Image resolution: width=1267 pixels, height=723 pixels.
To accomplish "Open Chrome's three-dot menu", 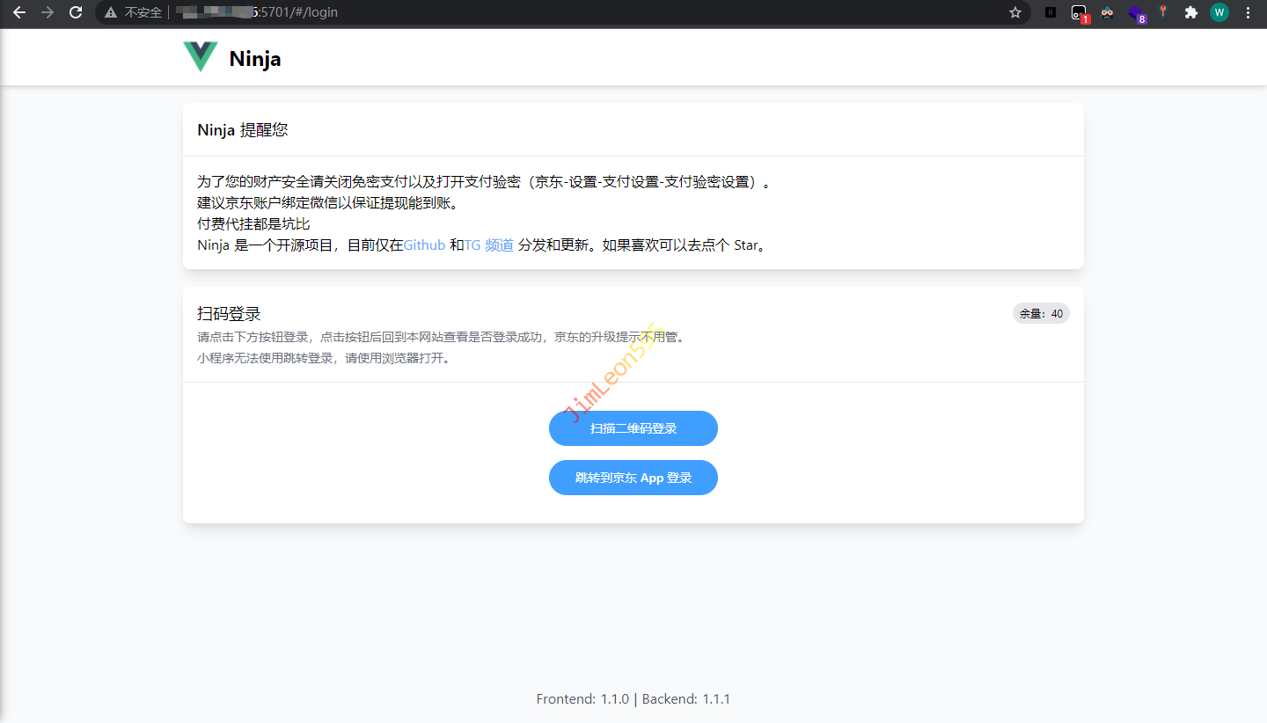I will (x=1248, y=12).
